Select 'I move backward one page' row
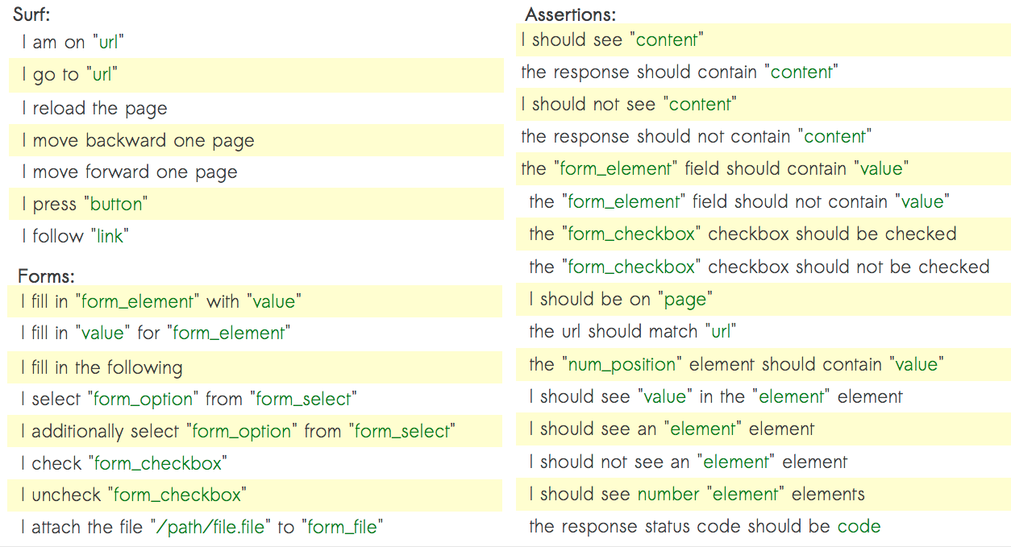This screenshot has width=1011, height=547. pos(256,140)
